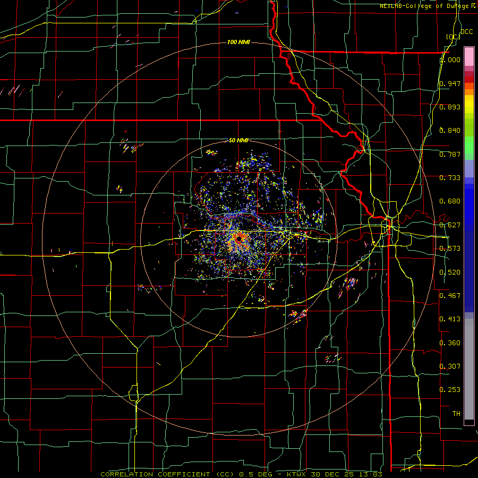Click the gray lower segment of color bar

tap(469, 369)
